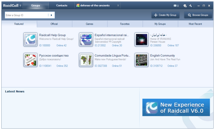
Task: Click the Online:187 text
Action: pos(173,45)
